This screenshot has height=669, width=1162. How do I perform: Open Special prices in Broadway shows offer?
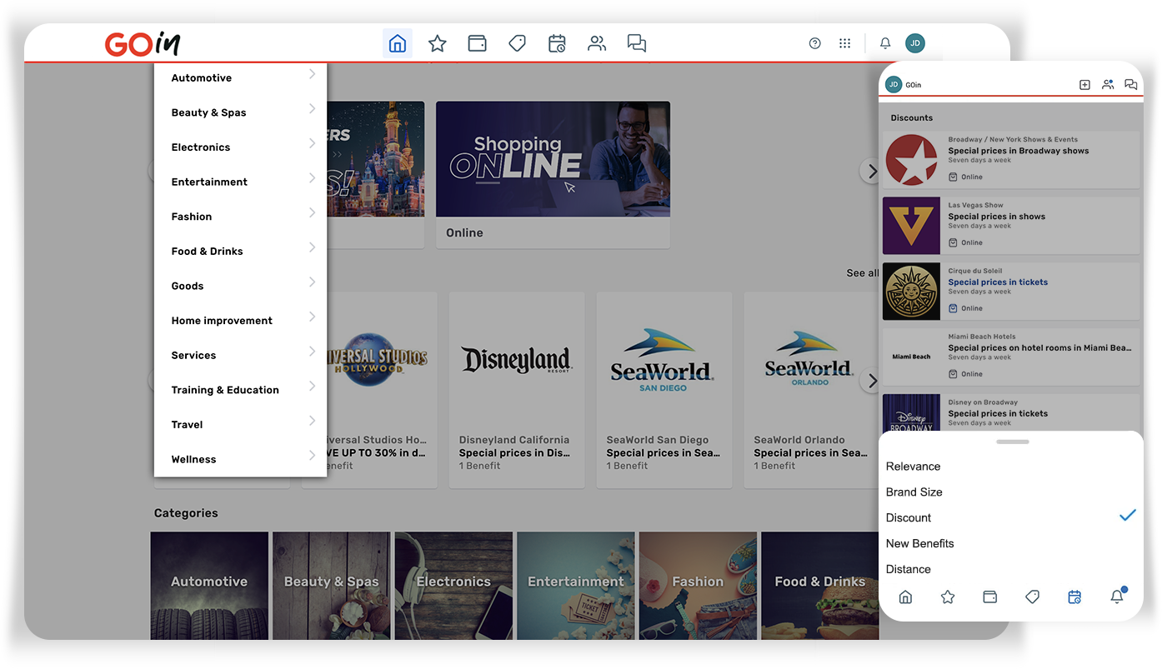(1011, 159)
